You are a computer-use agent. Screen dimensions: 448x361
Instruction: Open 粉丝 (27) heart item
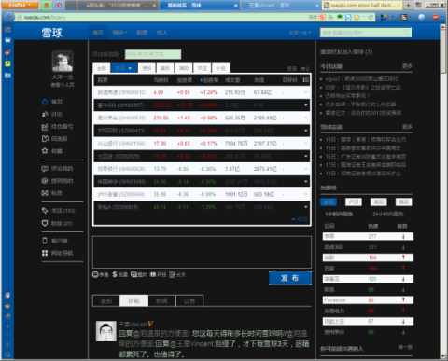(x=57, y=223)
